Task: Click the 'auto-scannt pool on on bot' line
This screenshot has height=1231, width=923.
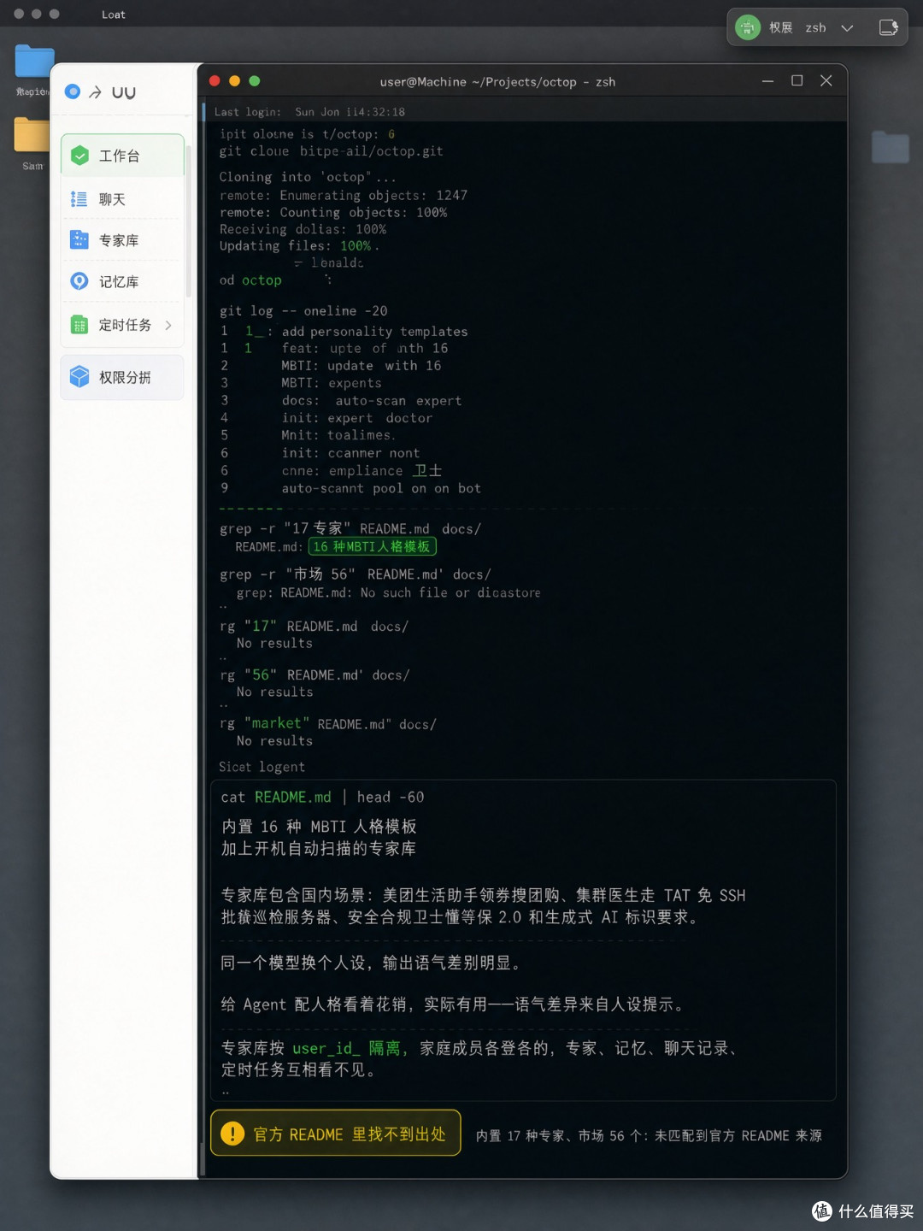Action: [381, 489]
